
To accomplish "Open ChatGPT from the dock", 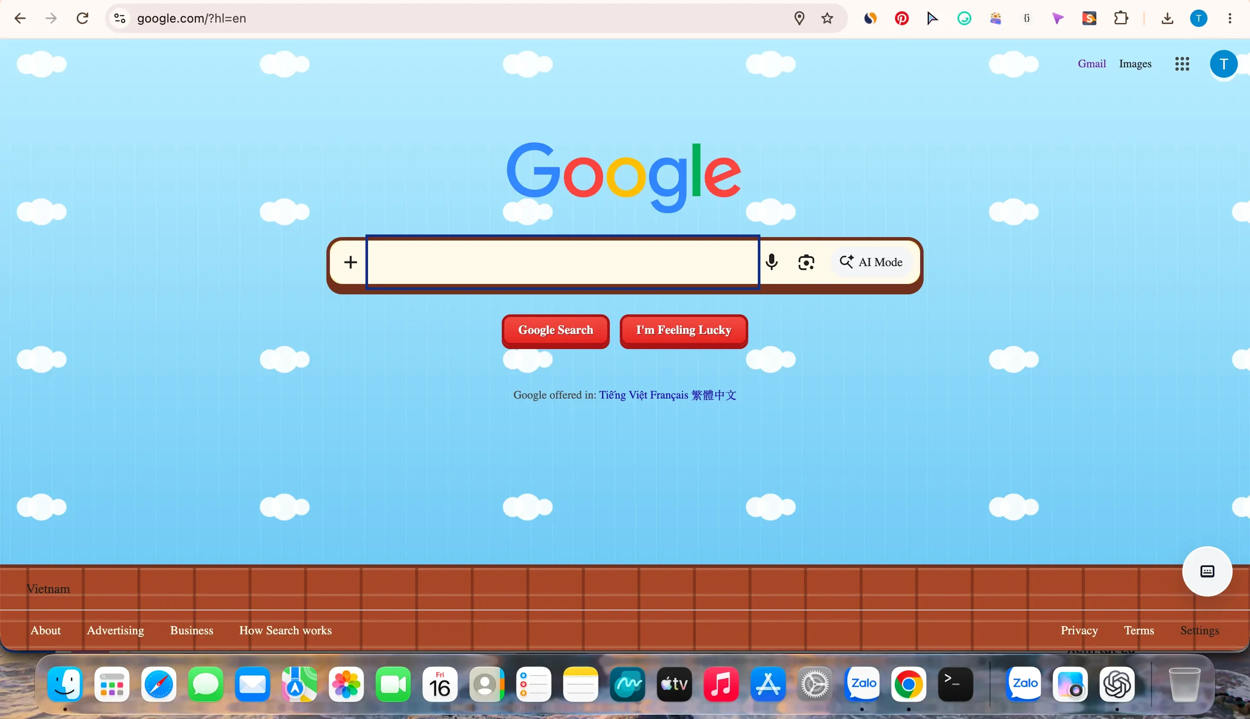I will pos(1117,684).
